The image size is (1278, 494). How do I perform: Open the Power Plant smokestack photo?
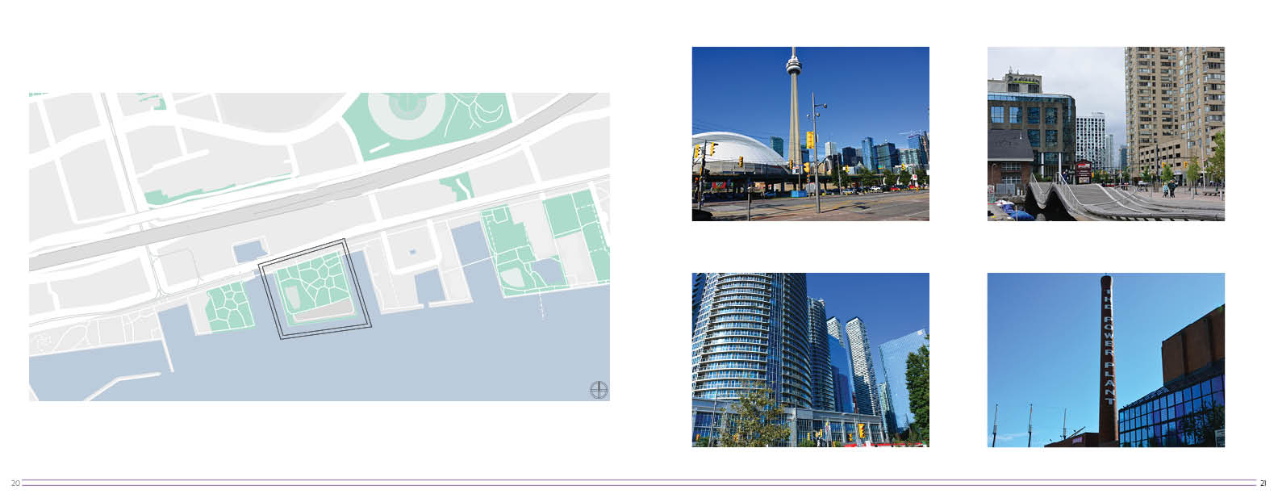point(1105,360)
